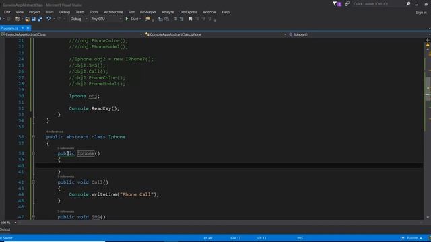Image resolution: width=431 pixels, height=242 pixels.
Task: Click the Console.ReadKey() line in the editor
Action: [x=94, y=108]
